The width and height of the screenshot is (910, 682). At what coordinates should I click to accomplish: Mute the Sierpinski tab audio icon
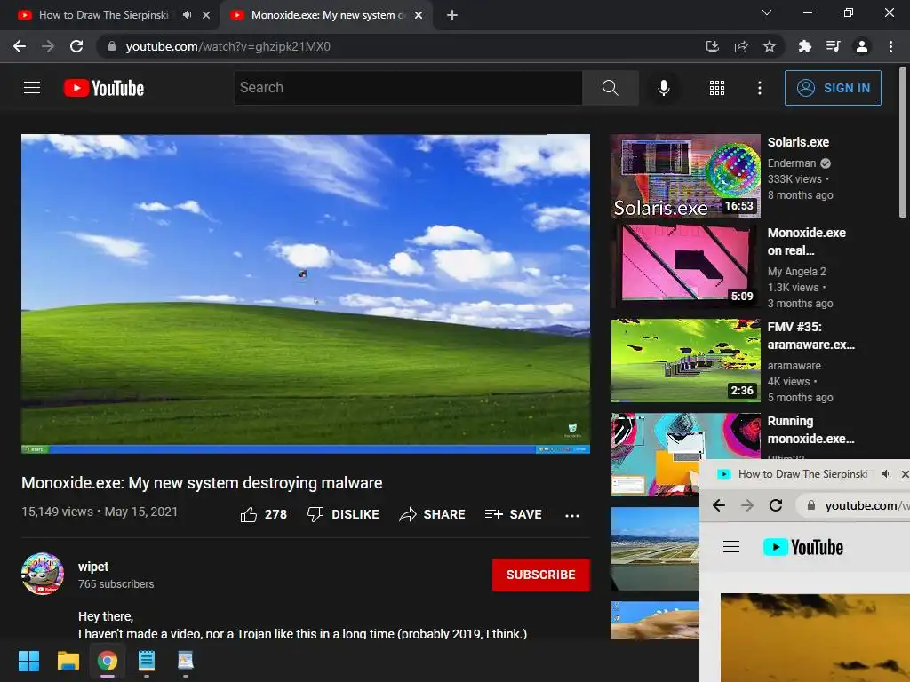(x=187, y=15)
